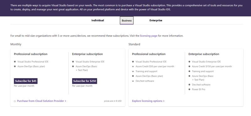Click Dev/test software in Standard Professional list
The height and width of the screenshot is (116, 251).
point(145,81)
